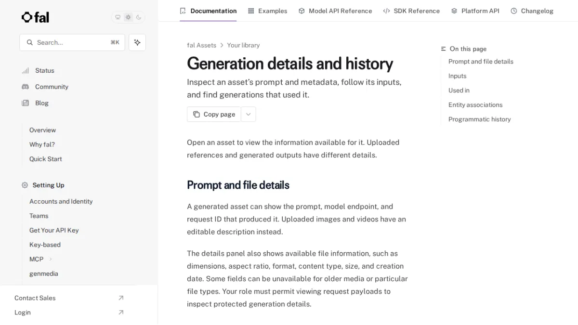The image size is (578, 325).
Task: Expand the MCP section chevron
Action: pos(51,259)
